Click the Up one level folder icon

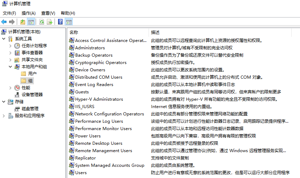tap(23, 22)
